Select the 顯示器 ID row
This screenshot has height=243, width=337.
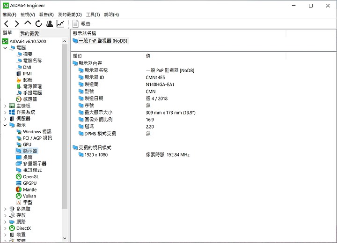click(94, 77)
